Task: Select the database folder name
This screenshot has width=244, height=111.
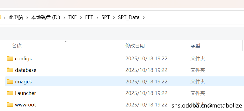Action: [26, 70]
